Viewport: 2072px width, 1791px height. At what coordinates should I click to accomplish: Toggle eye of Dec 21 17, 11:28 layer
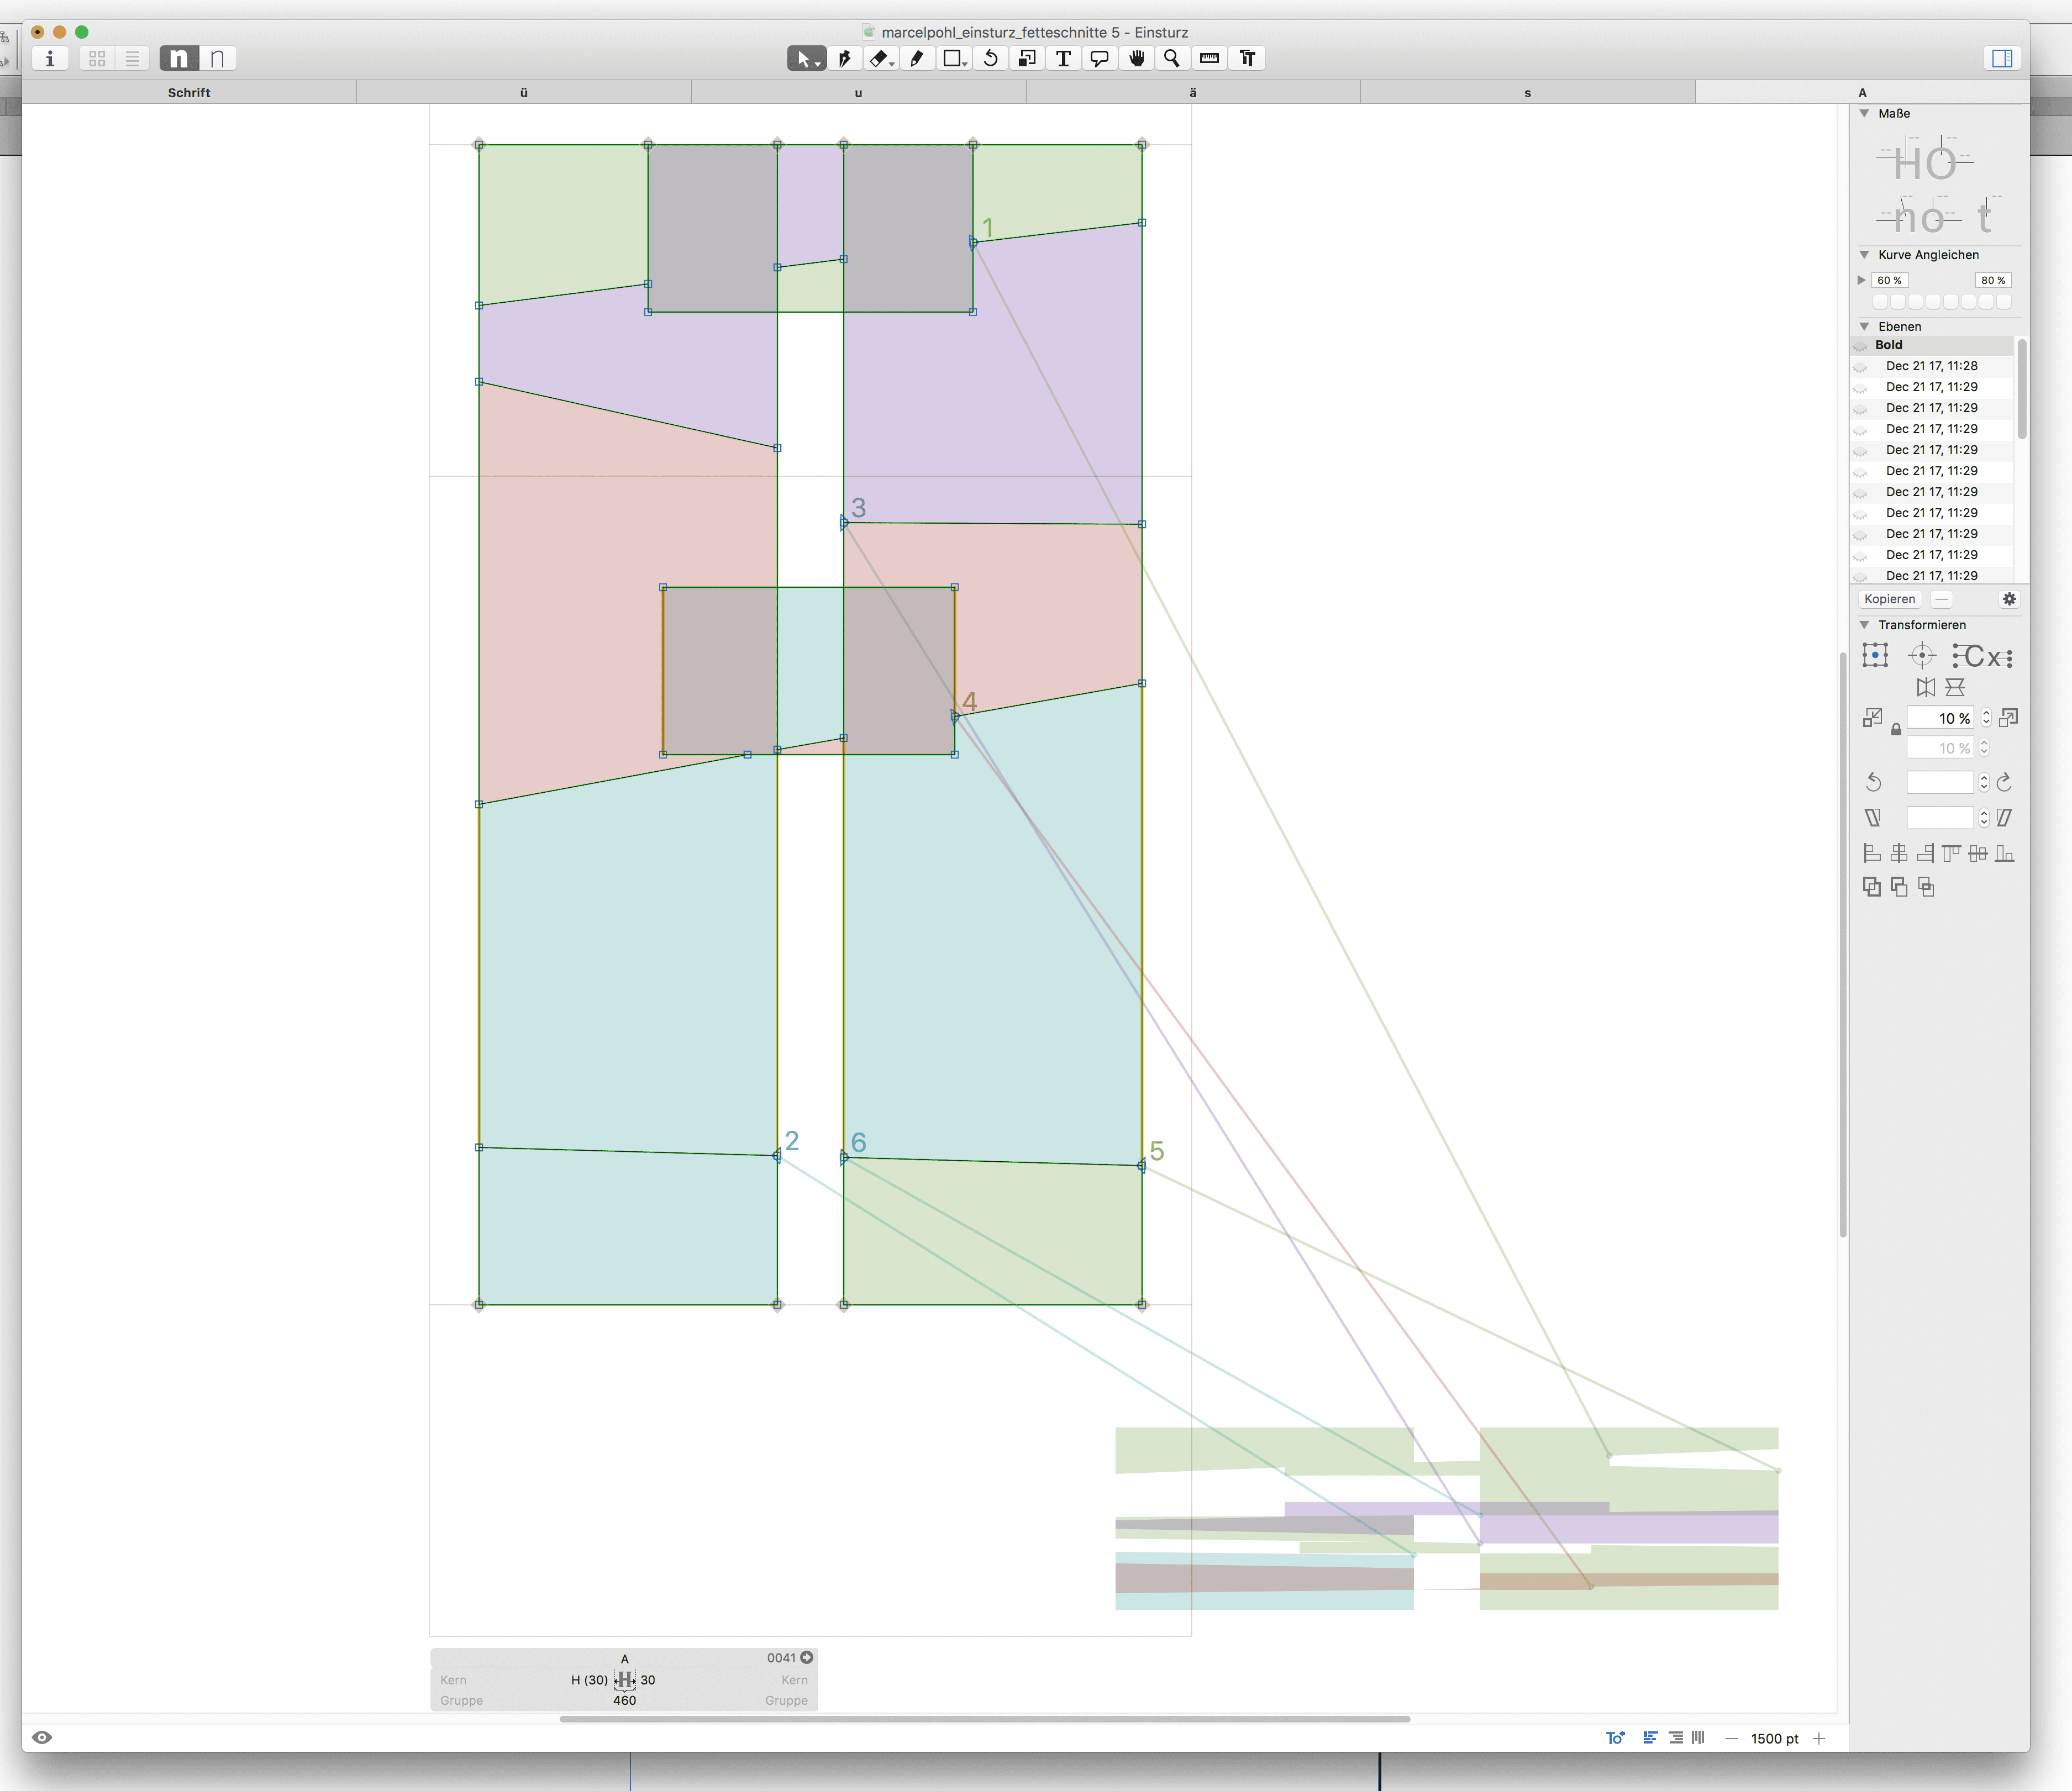1860,367
